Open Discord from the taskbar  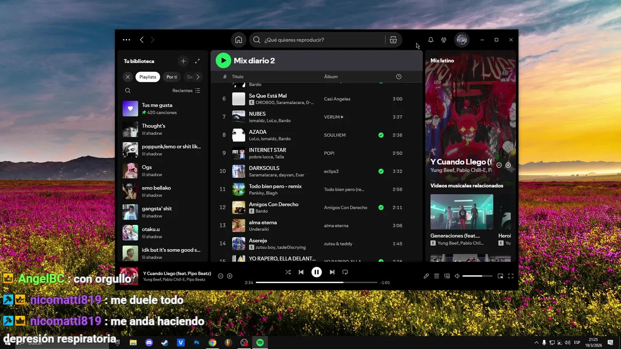point(149,342)
